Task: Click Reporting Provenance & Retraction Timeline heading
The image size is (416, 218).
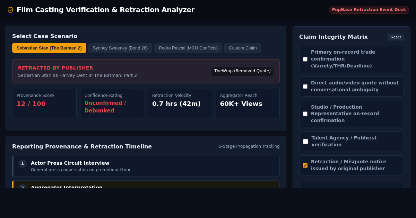Action: (x=82, y=147)
